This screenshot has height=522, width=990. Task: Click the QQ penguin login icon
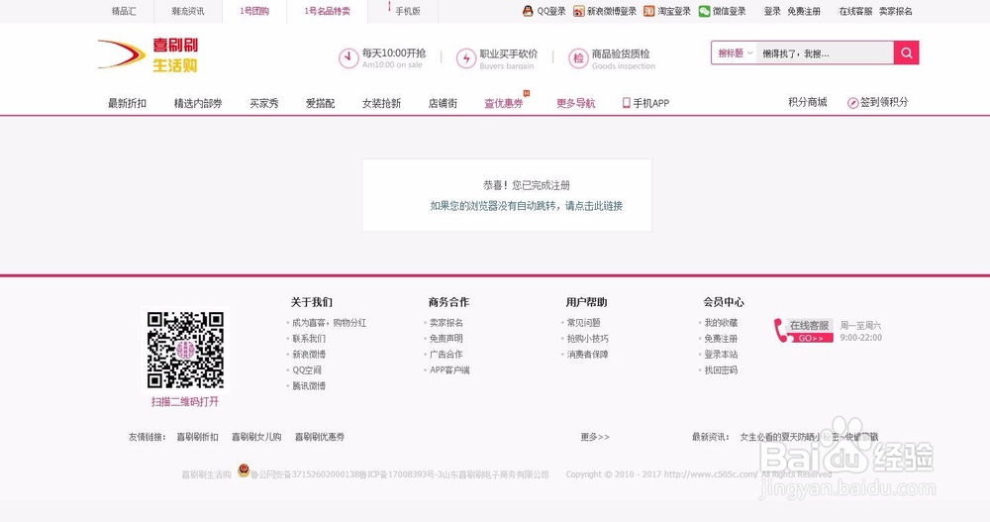(x=528, y=11)
